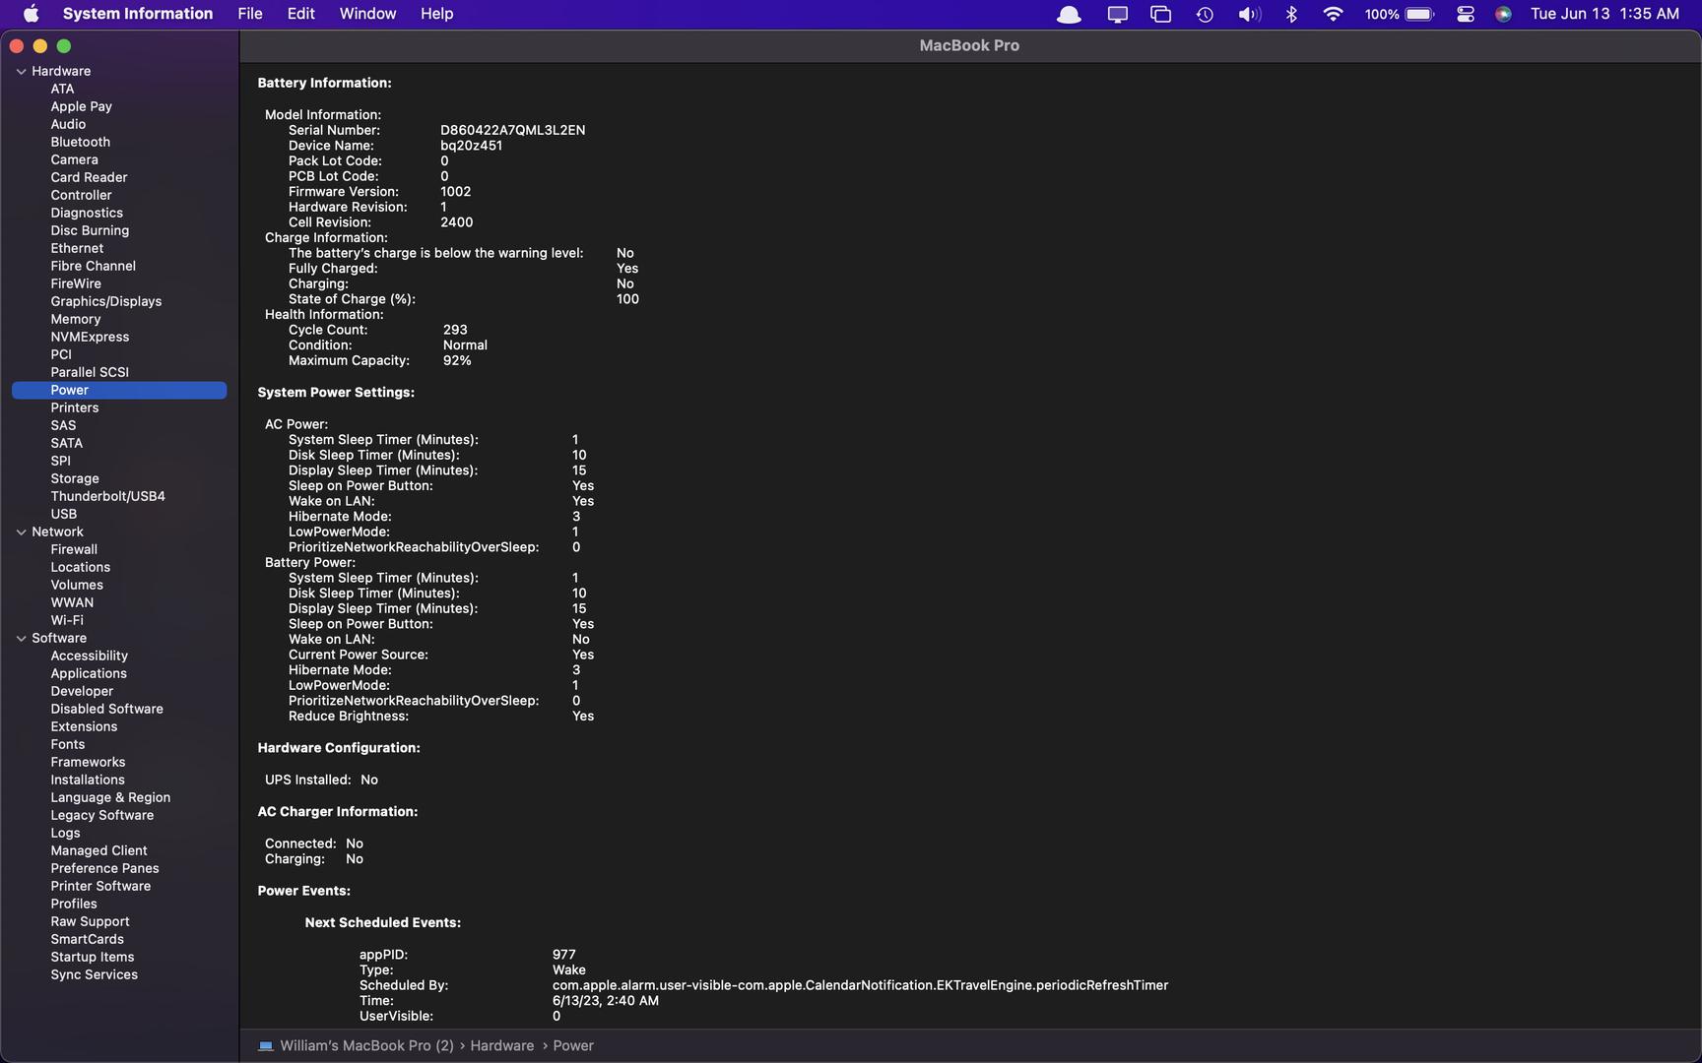This screenshot has width=1702, height=1063.
Task: Select Audio in the sidebar
Action: [68, 124]
